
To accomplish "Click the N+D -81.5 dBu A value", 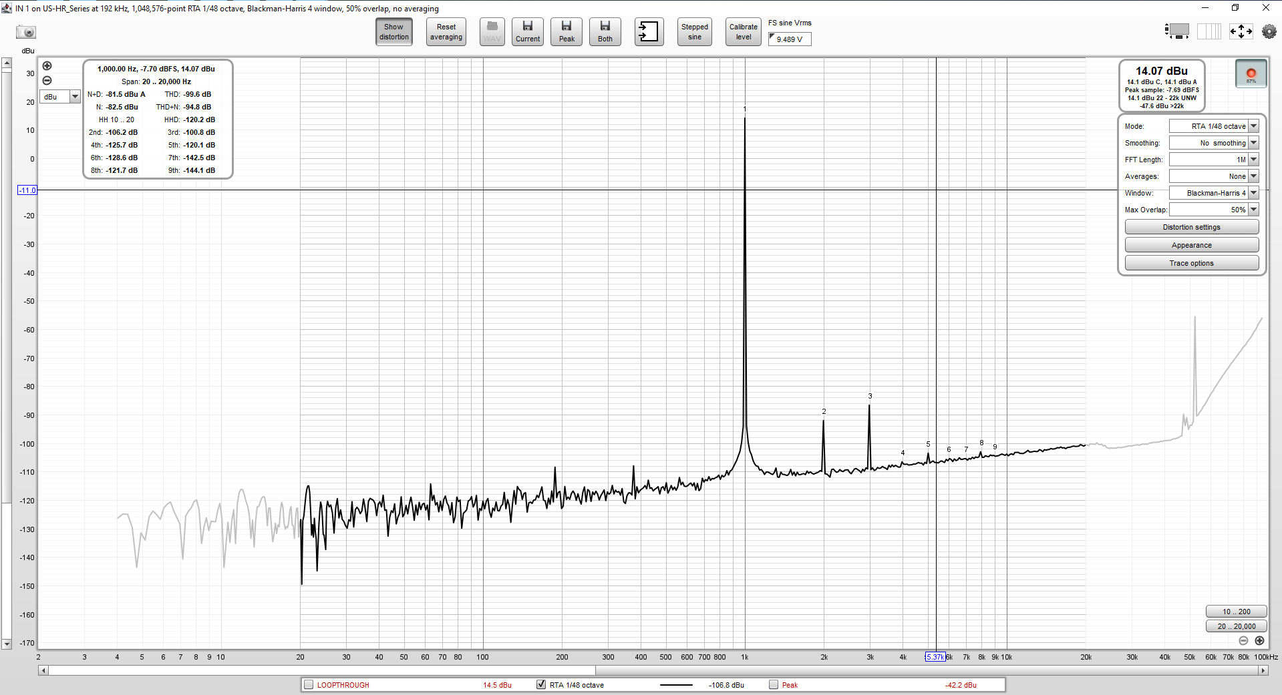I will (x=126, y=94).
